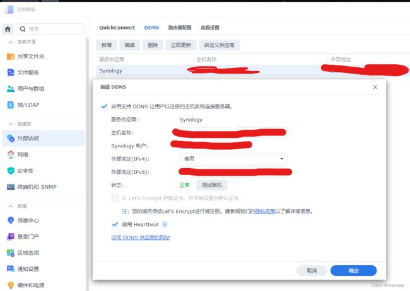
Task: Click the search magnifier icon
Action: click(23, 29)
